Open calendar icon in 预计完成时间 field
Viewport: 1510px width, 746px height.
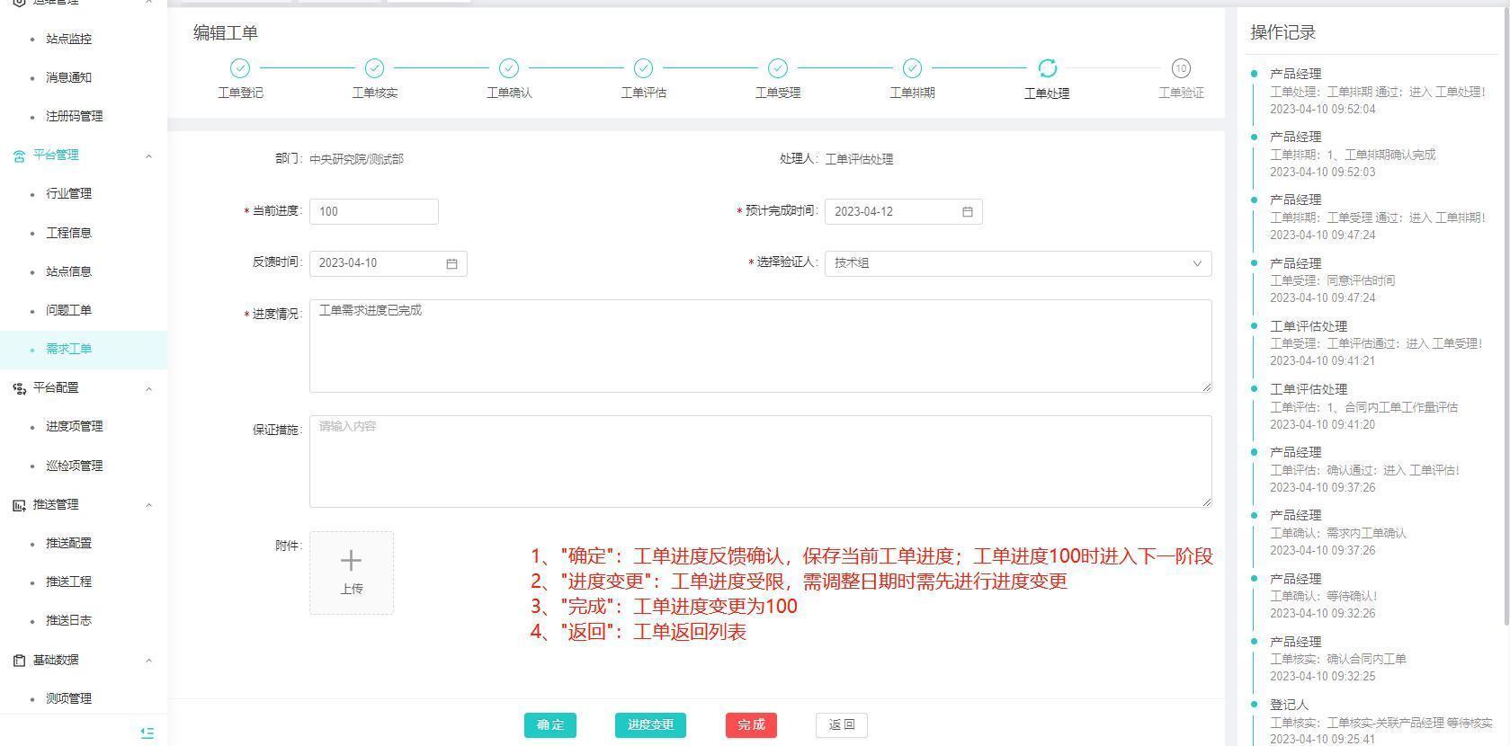click(968, 212)
